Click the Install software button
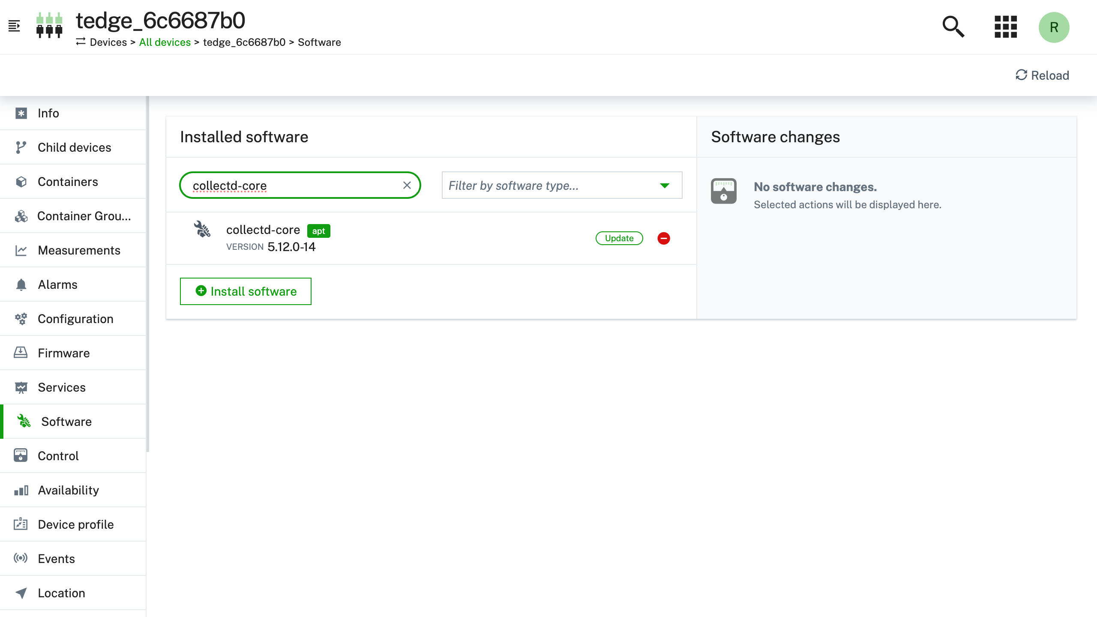 (x=246, y=291)
